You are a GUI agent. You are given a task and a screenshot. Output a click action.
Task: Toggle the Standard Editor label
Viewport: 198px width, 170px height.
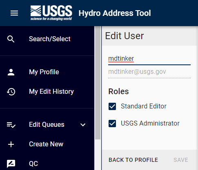click(144, 106)
